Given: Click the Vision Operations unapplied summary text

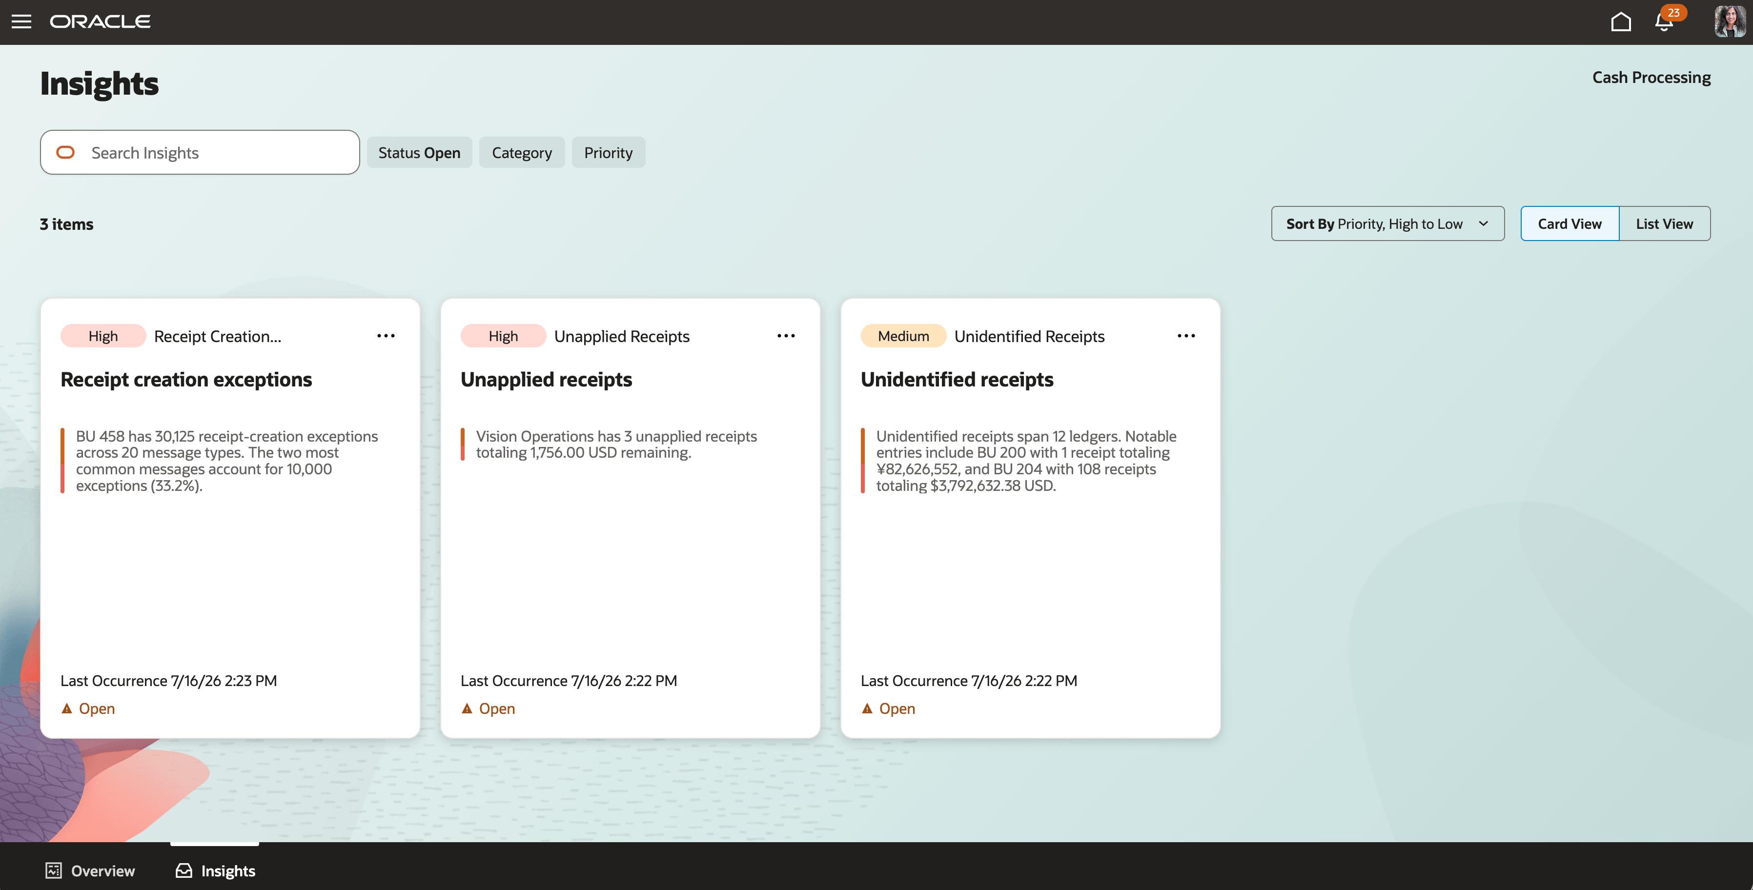Looking at the screenshot, I should click(x=616, y=445).
